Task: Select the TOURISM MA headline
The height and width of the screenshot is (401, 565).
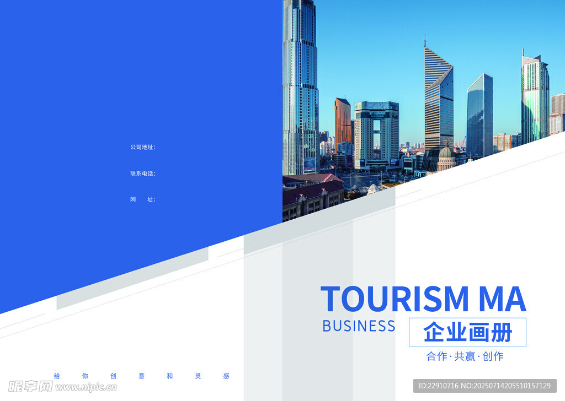Action: coord(423,300)
